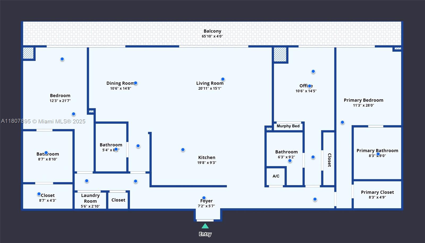Select the dot in the 8'7" x 8'10" Bathroom

(x=46, y=153)
